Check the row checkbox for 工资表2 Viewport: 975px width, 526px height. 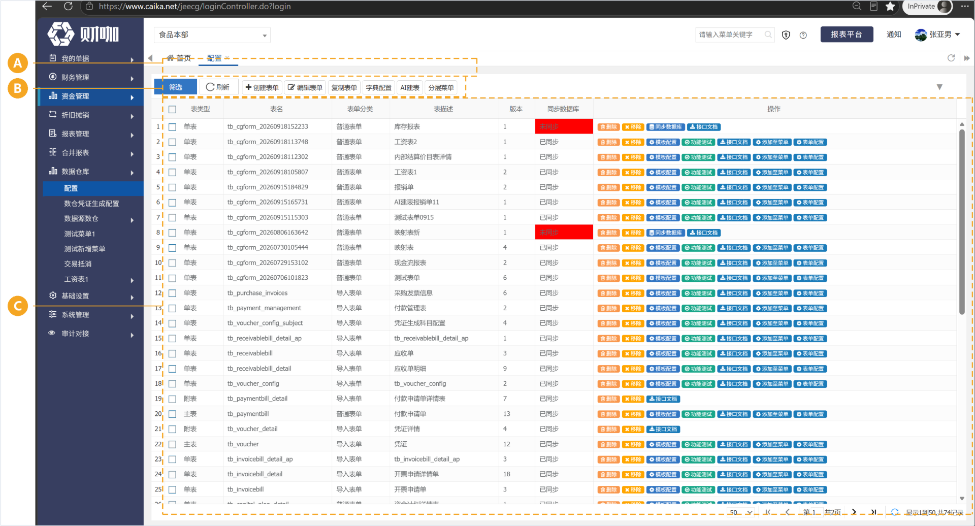[x=172, y=142]
